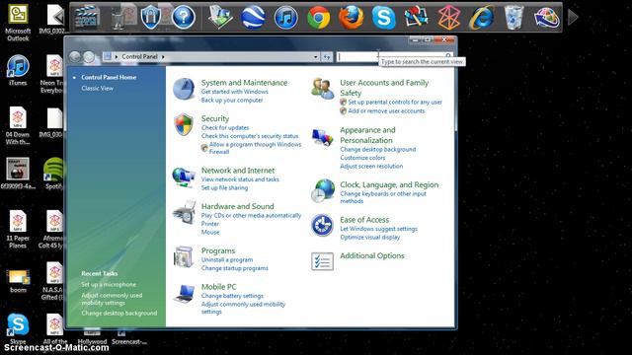Launch Firefox from the dock
Image resolution: width=632 pixels, height=355 pixels.
(352, 18)
